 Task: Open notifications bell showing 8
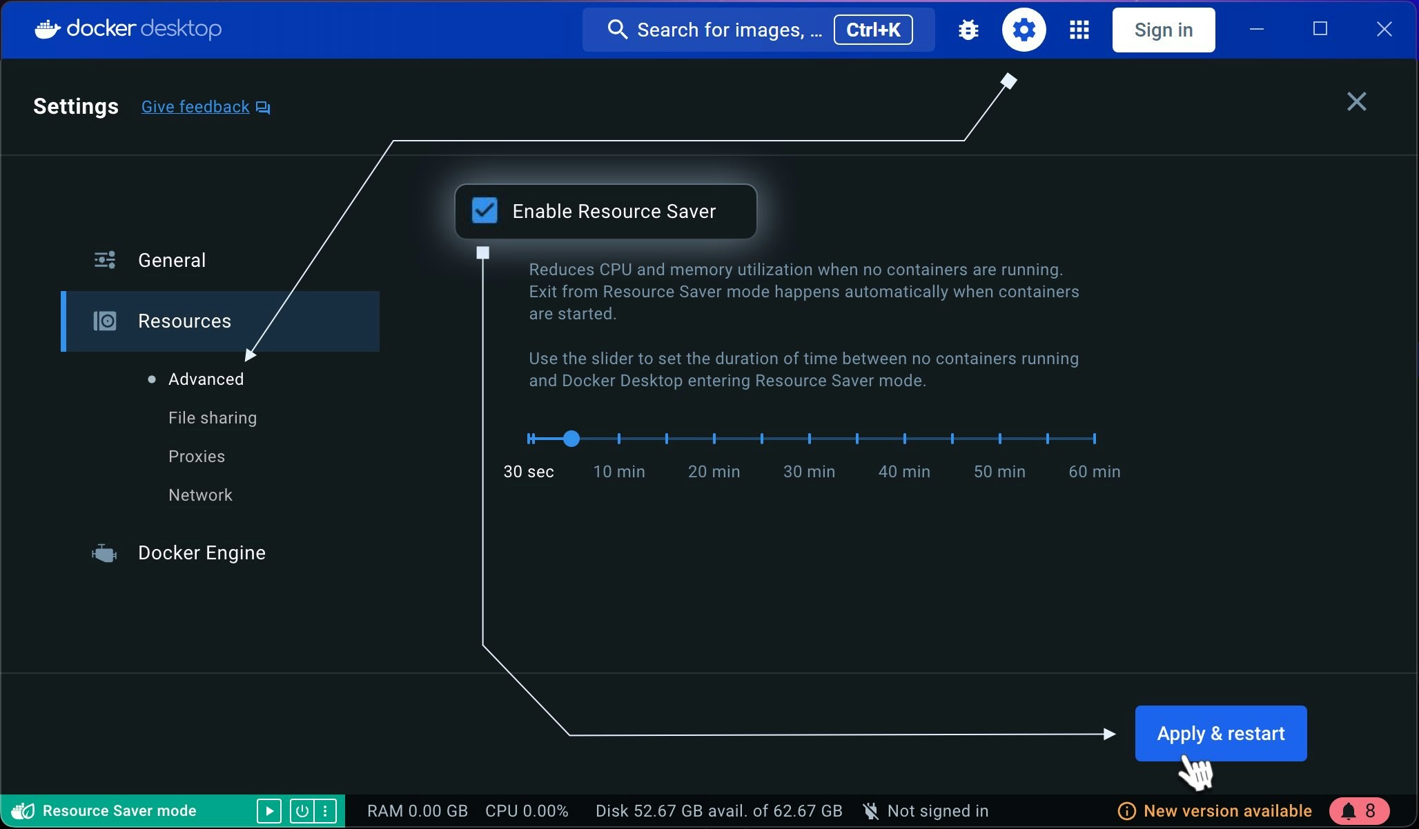pos(1358,810)
